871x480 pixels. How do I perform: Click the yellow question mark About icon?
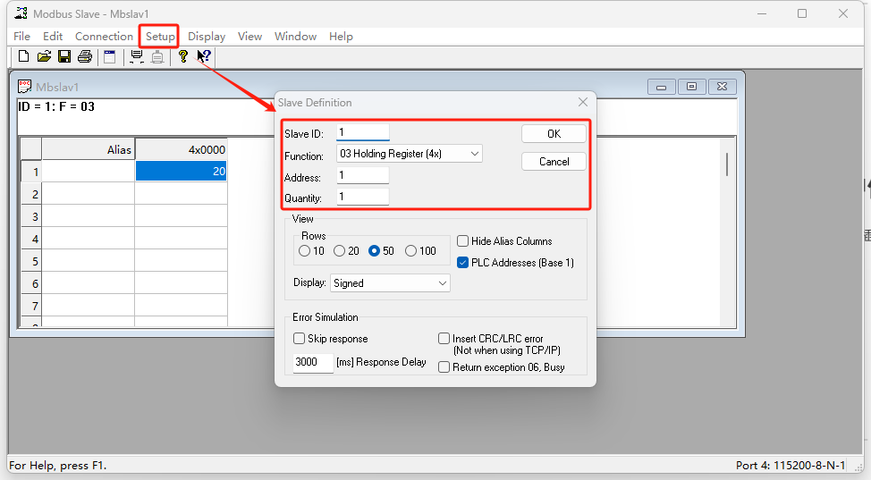tap(183, 57)
